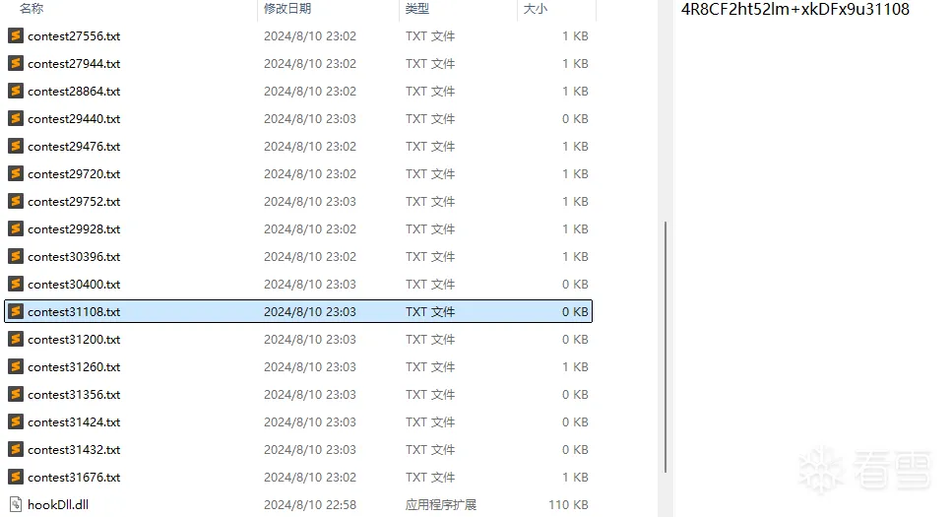952x517 pixels.
Task: Click the 0 KB size of contest29440.txt
Action: (575, 118)
